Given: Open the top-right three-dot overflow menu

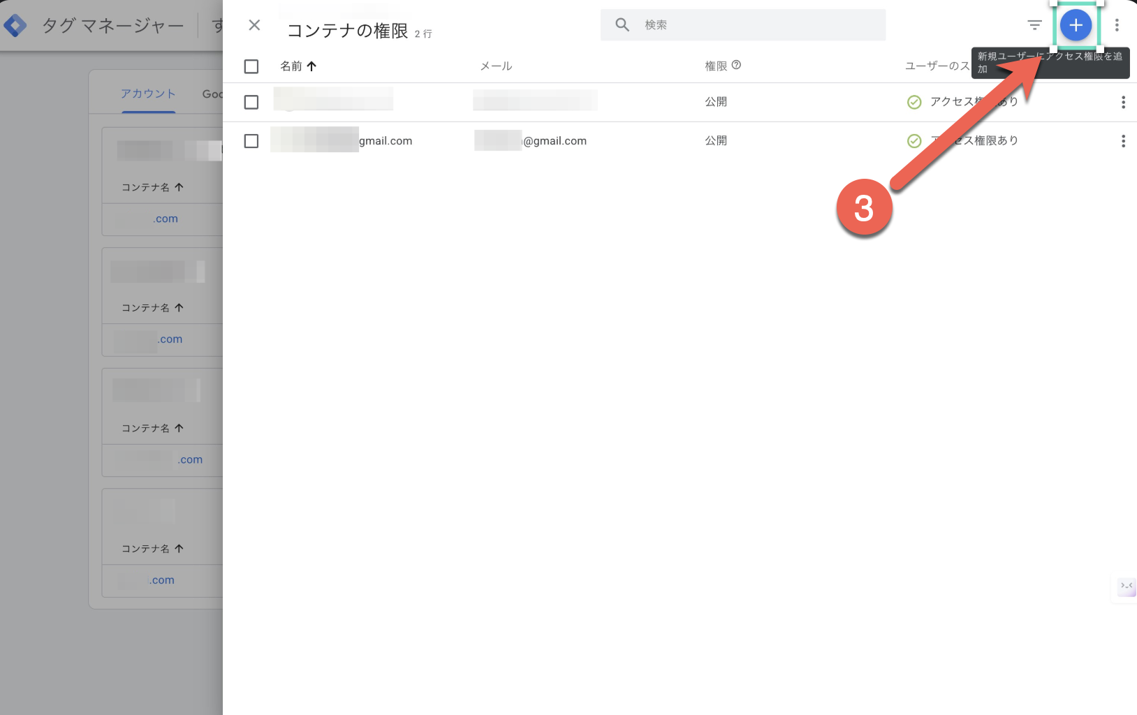Looking at the screenshot, I should (x=1117, y=24).
